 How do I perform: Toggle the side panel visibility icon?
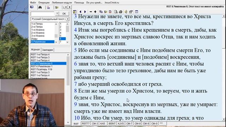(x=75, y=12)
